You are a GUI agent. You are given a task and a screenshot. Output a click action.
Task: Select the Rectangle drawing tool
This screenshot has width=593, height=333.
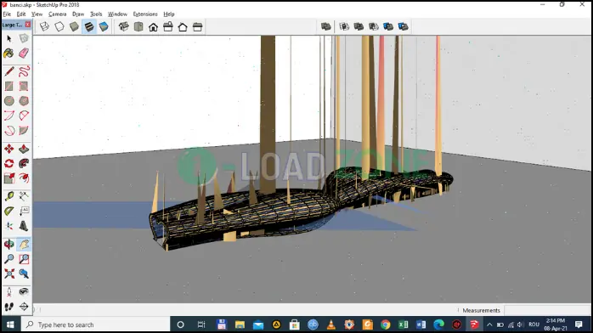(x=9, y=86)
